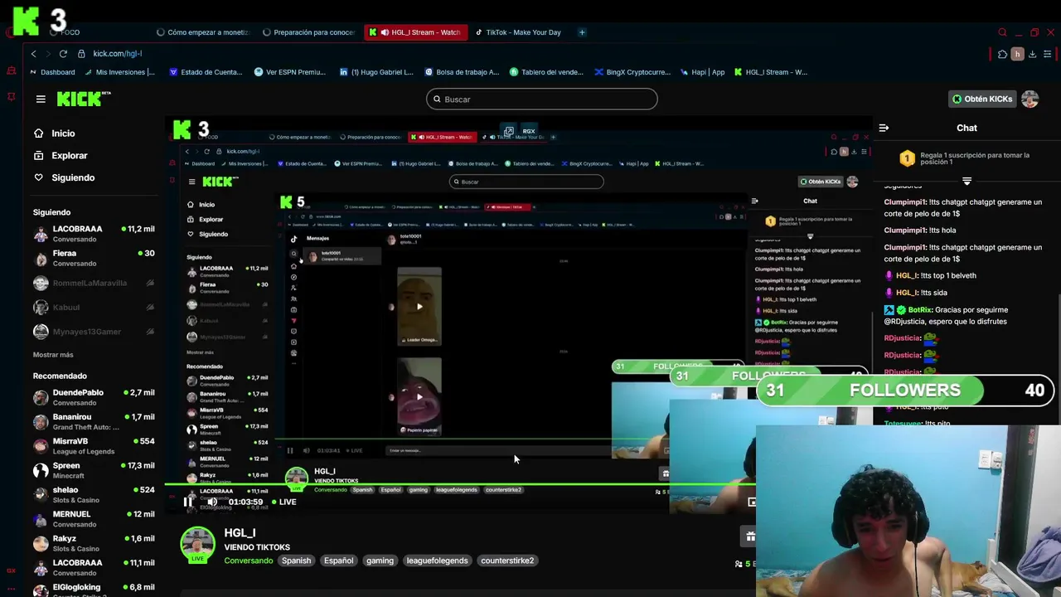The height and width of the screenshot is (597, 1061).
Task: Click the Obtén KICKs button
Action: (982, 99)
